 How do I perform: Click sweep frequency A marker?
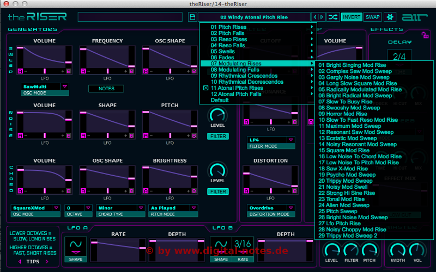point(83,71)
